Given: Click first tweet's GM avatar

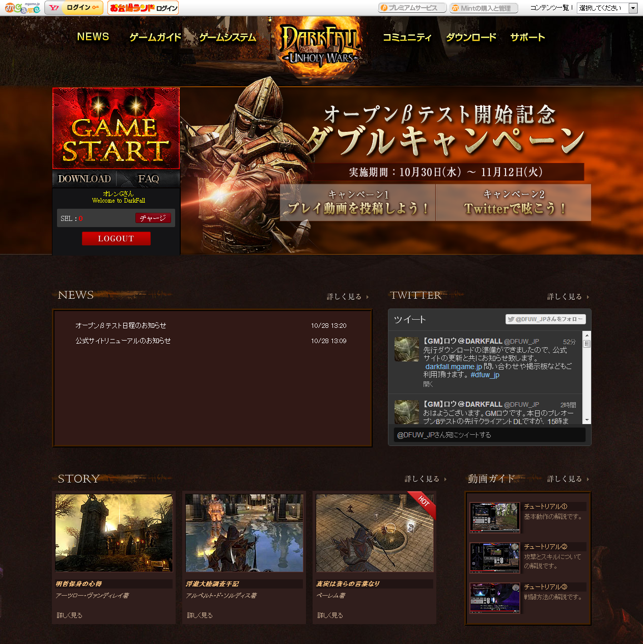Looking at the screenshot, I should tap(407, 349).
